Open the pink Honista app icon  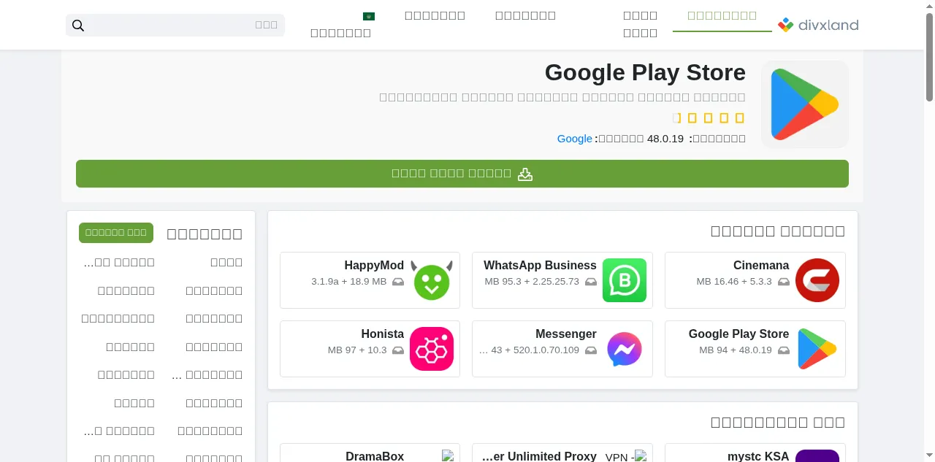tap(432, 349)
